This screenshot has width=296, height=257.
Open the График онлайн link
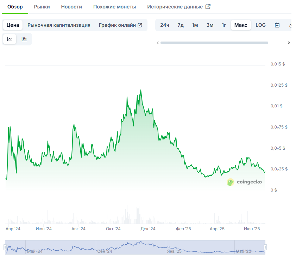pos(120,25)
